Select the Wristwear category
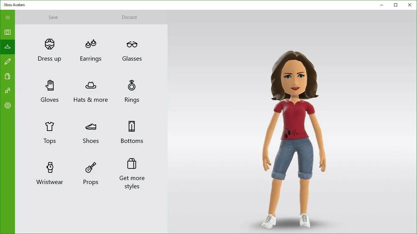The height and width of the screenshot is (234, 417). (49, 174)
